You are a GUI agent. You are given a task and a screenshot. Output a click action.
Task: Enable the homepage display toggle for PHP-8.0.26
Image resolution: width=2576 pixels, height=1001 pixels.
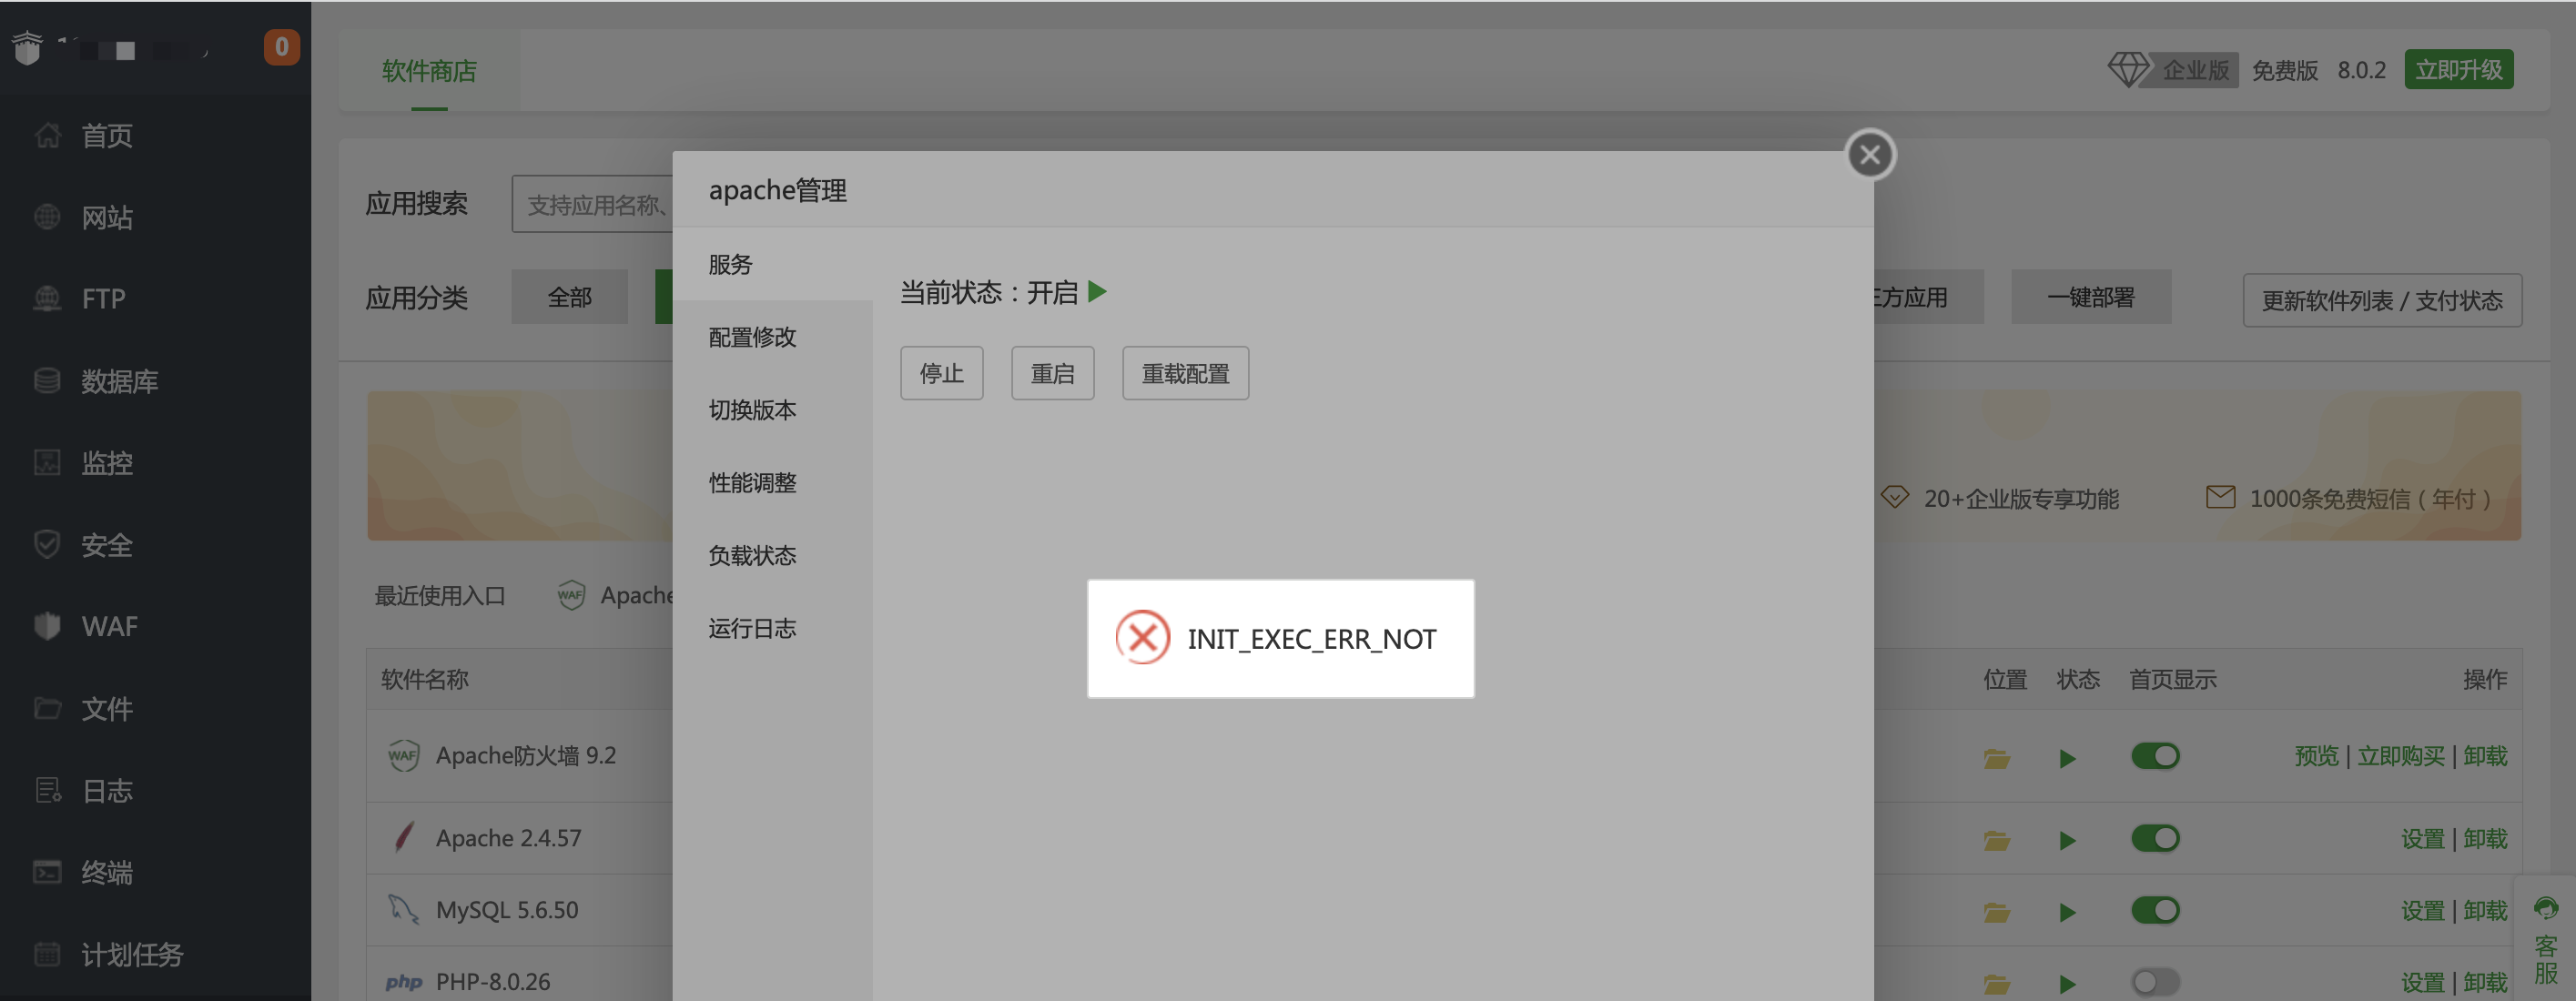click(2157, 981)
